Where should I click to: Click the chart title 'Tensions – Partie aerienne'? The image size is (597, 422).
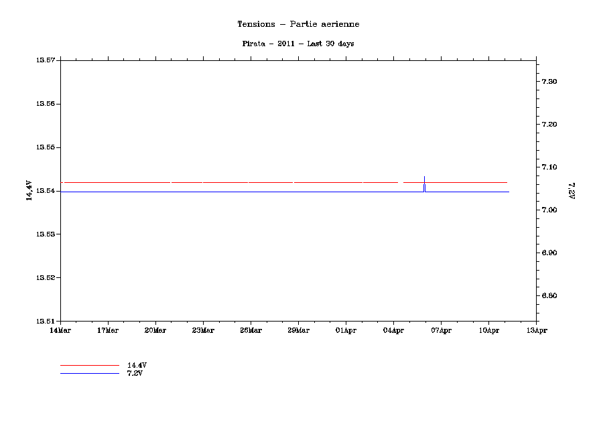298,24
